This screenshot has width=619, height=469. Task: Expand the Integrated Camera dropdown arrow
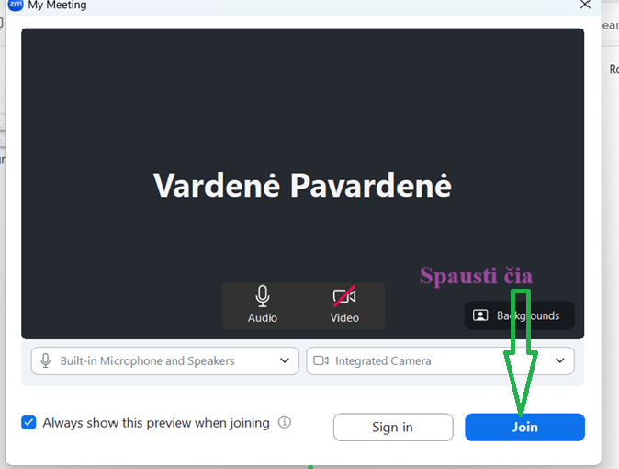[x=560, y=360]
